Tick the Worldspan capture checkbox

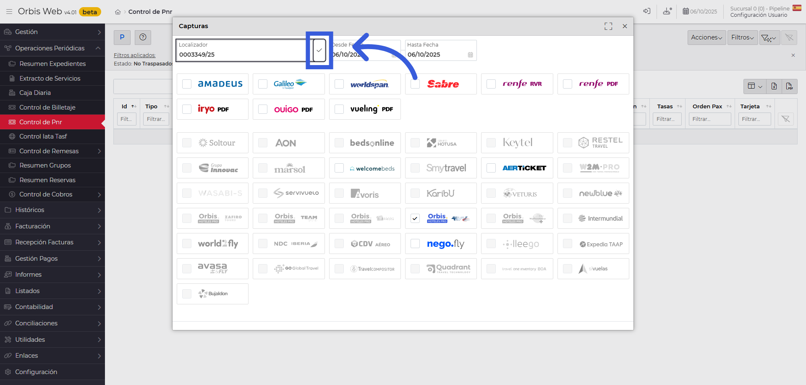339,84
